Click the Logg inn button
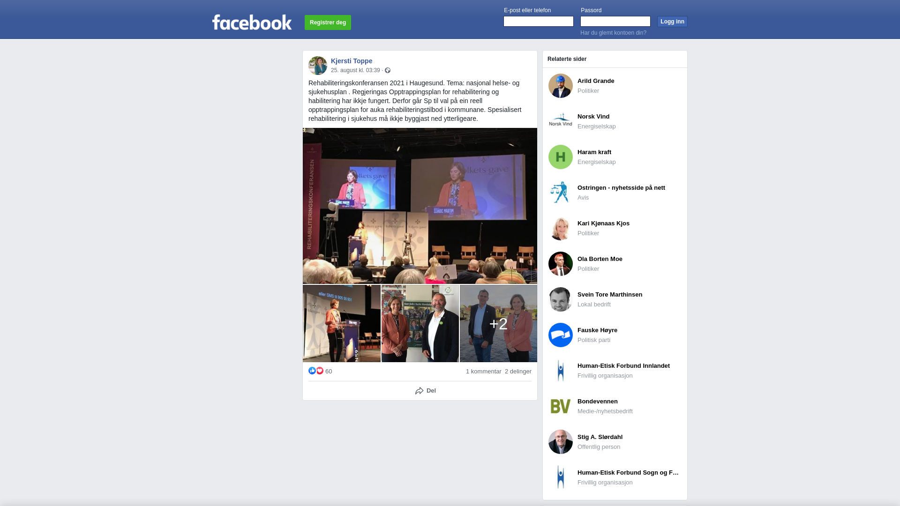 coord(672,22)
